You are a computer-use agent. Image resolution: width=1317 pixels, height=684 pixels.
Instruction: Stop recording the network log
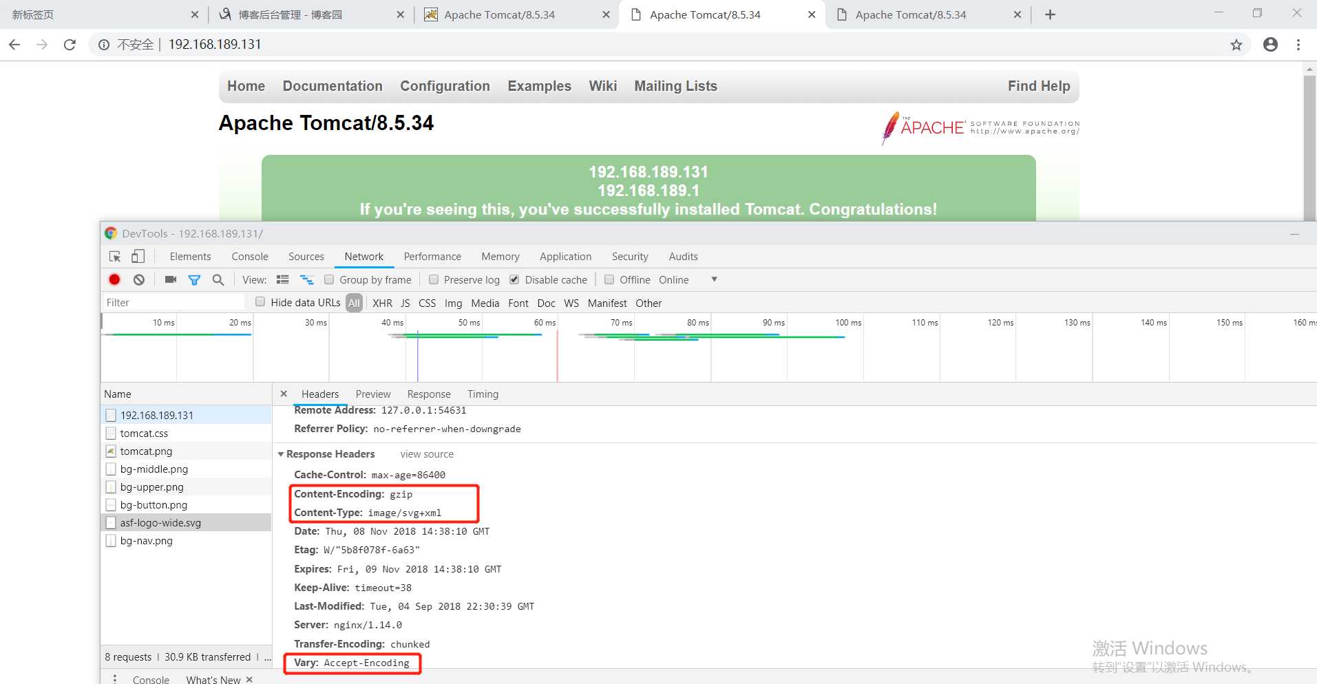pyautogui.click(x=114, y=279)
